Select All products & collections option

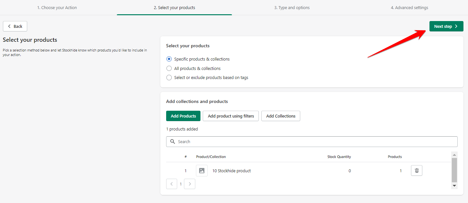tap(169, 69)
